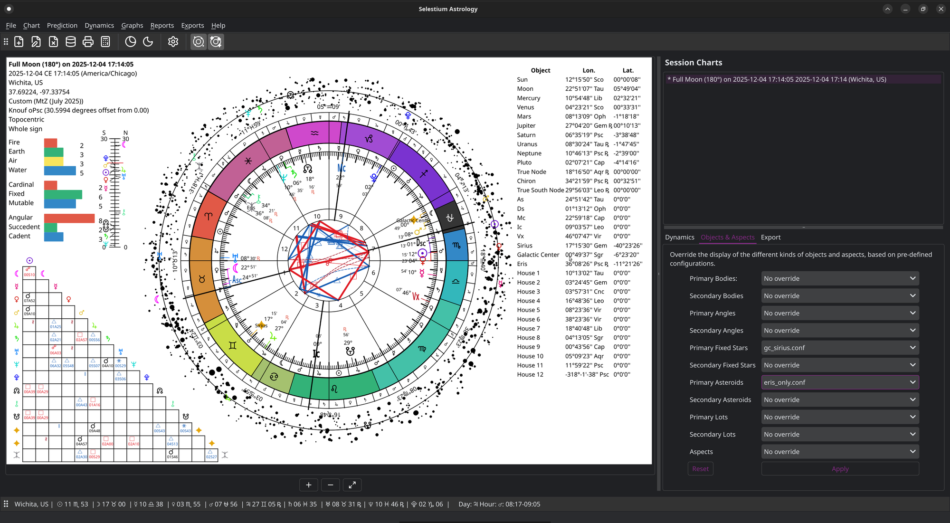Screen dimensions: 950x523
Task: Open settings gear in toolbar
Action: click(x=173, y=42)
